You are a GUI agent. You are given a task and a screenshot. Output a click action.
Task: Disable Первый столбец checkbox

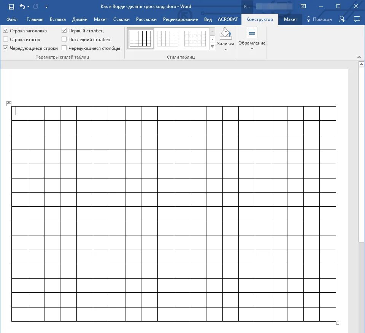[64, 30]
